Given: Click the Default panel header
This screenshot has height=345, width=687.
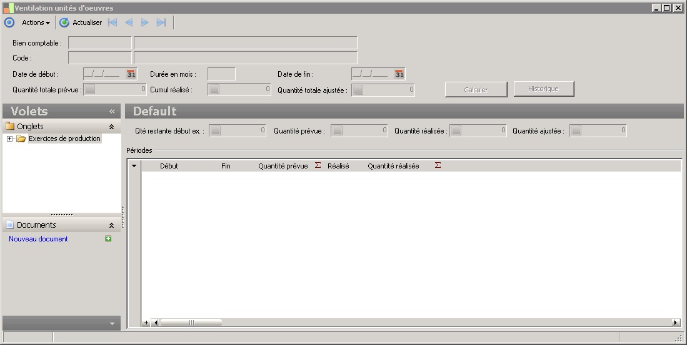Looking at the screenshot, I should 404,111.
